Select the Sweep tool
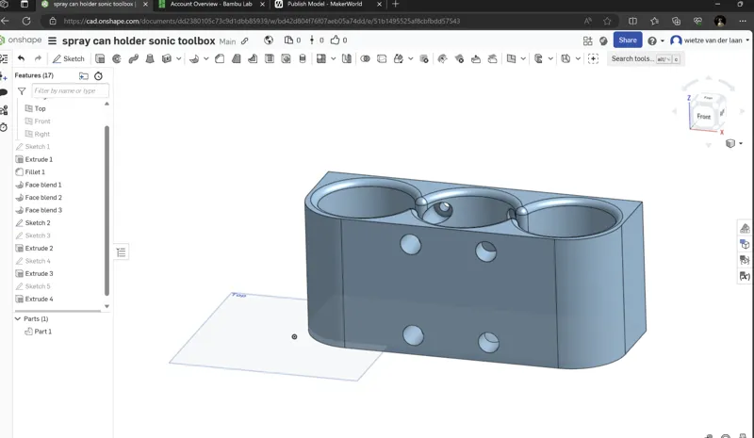This screenshot has width=754, height=438. (x=133, y=58)
